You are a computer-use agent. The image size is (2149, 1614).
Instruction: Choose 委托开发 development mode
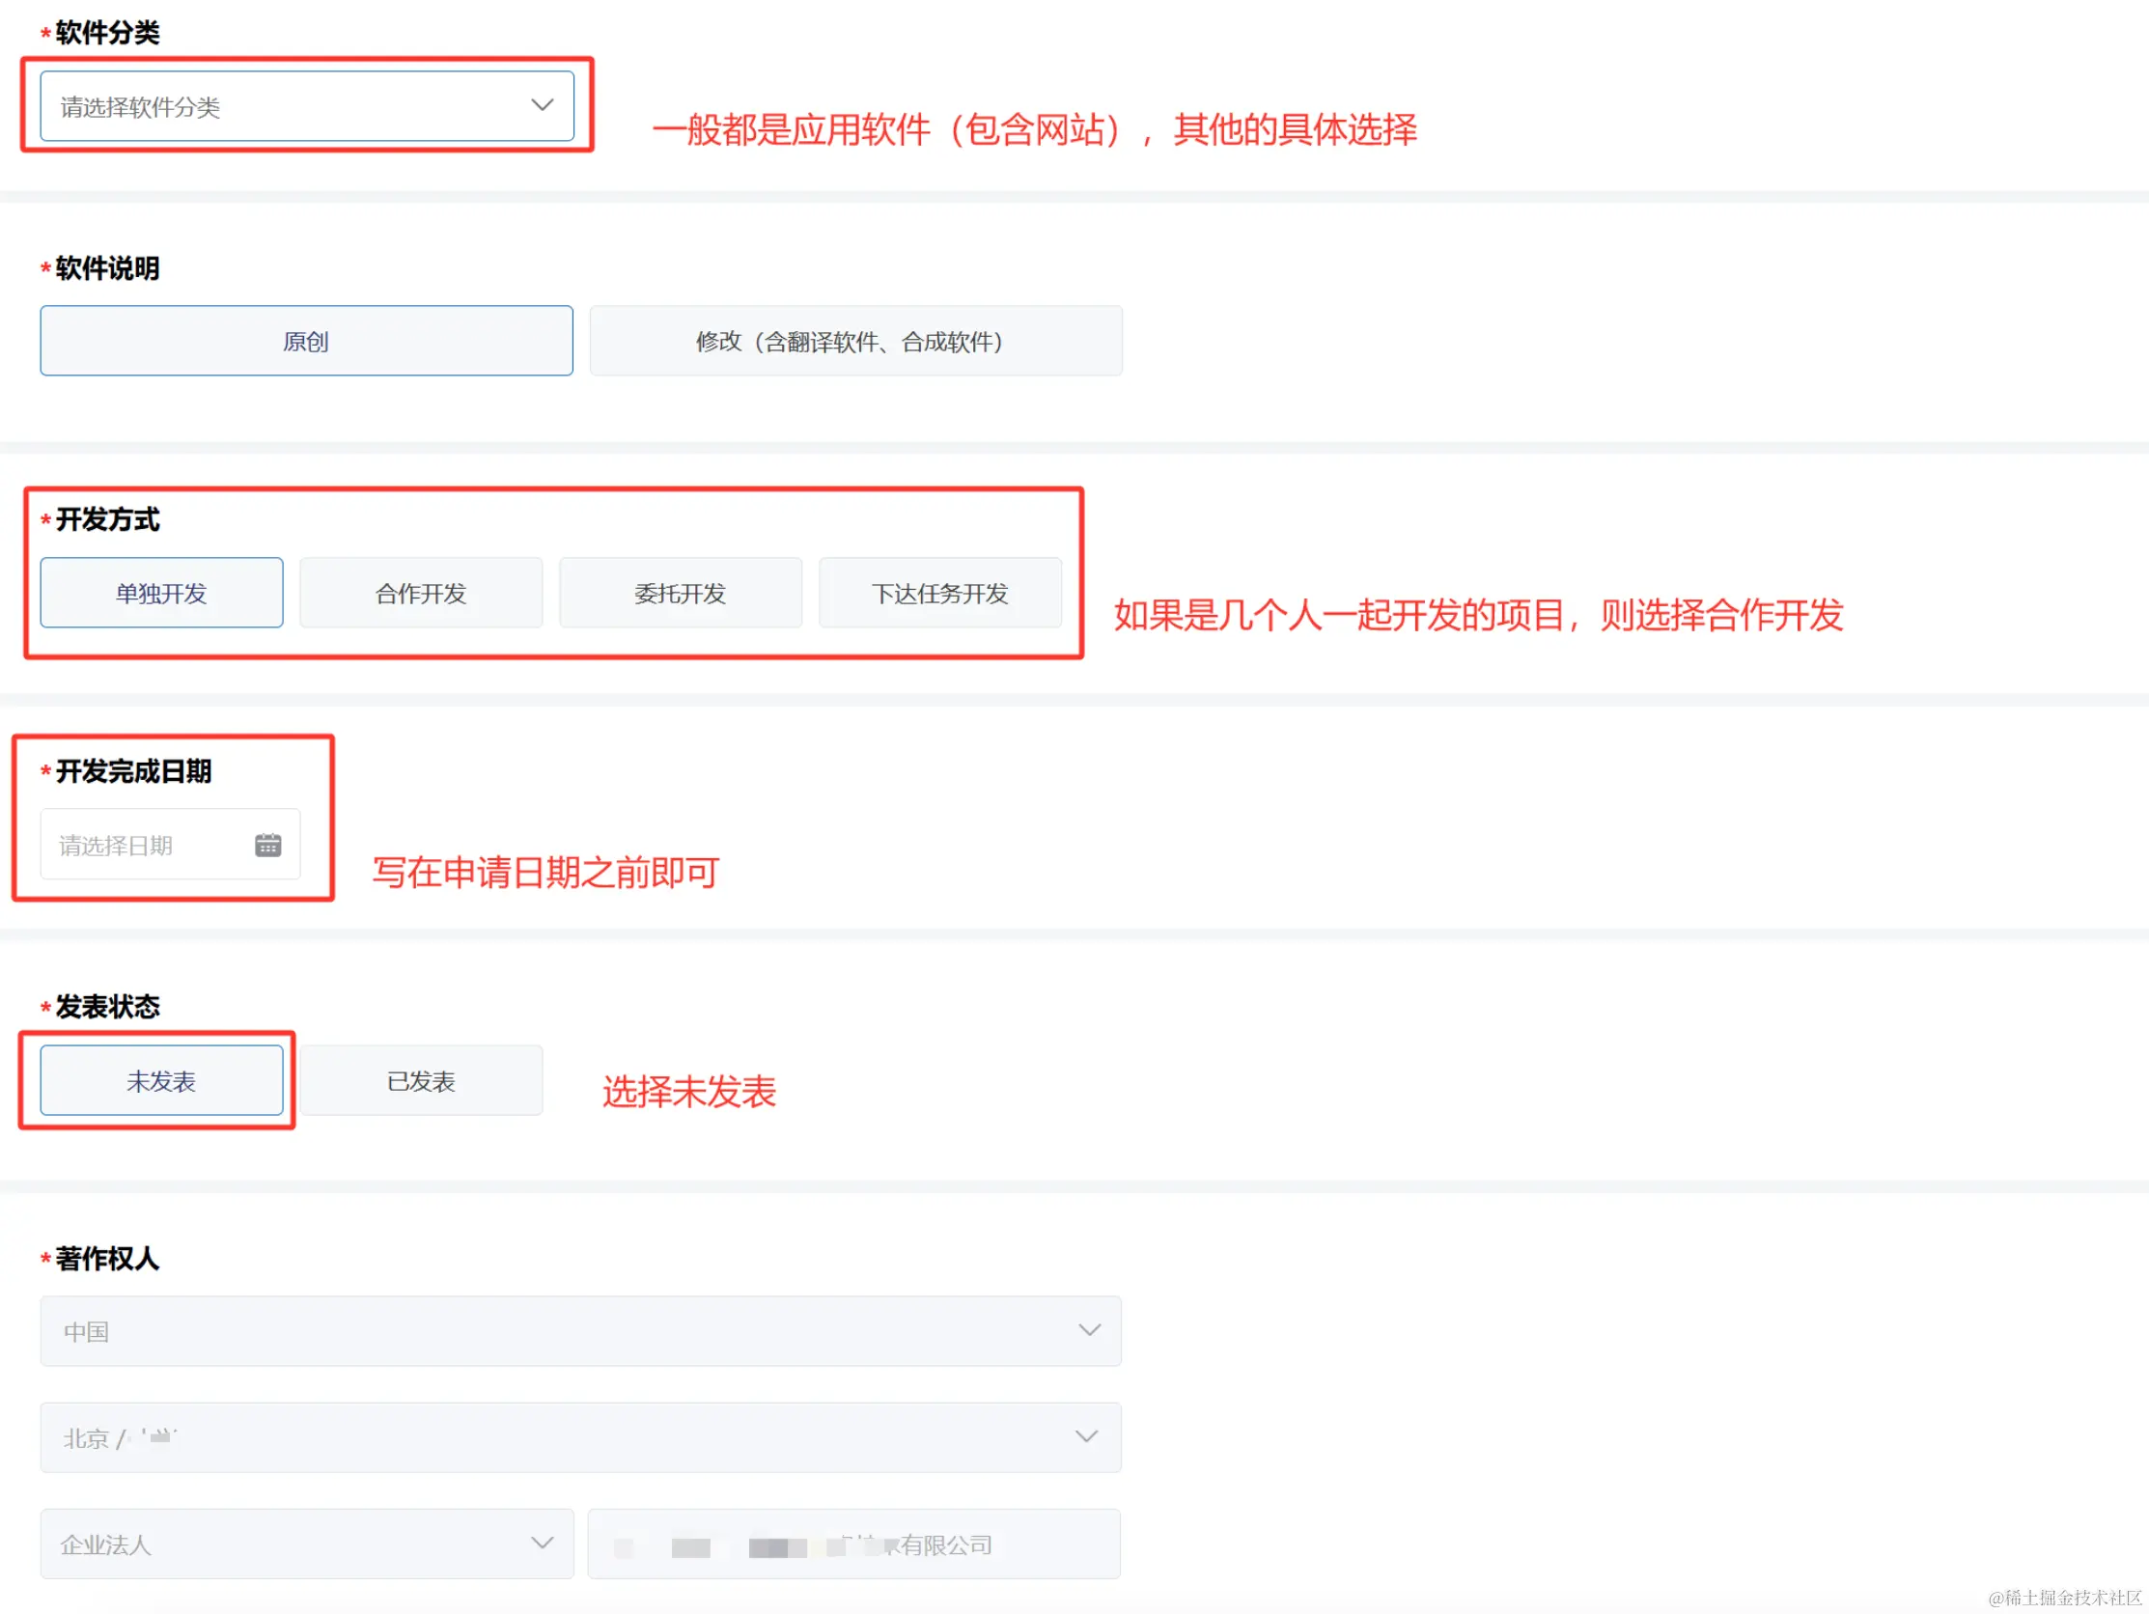[680, 593]
